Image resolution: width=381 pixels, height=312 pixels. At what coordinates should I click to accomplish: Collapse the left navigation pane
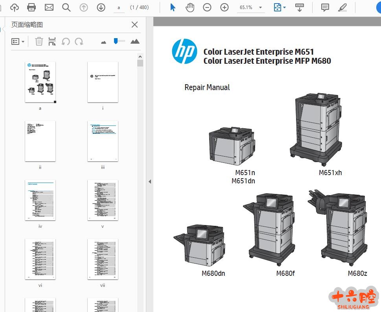pos(150,181)
